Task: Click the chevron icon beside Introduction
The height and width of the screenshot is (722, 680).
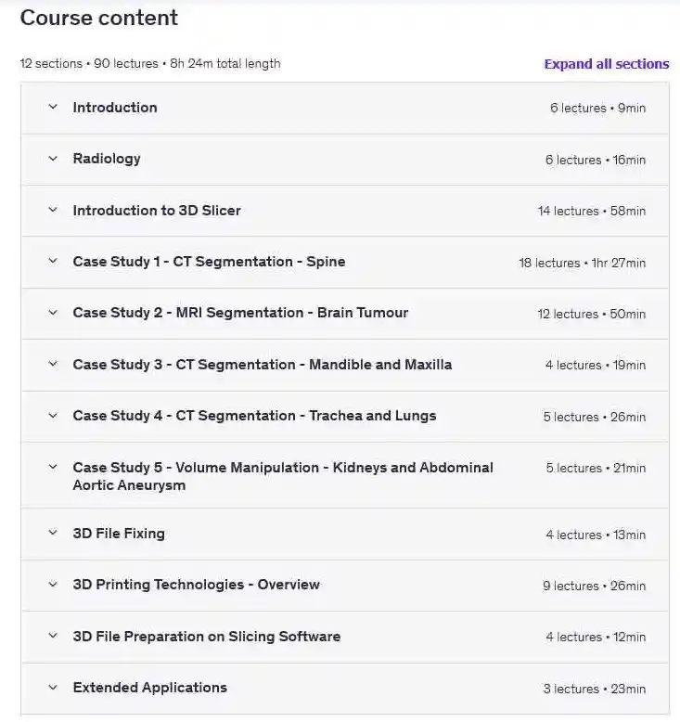Action: click(53, 108)
